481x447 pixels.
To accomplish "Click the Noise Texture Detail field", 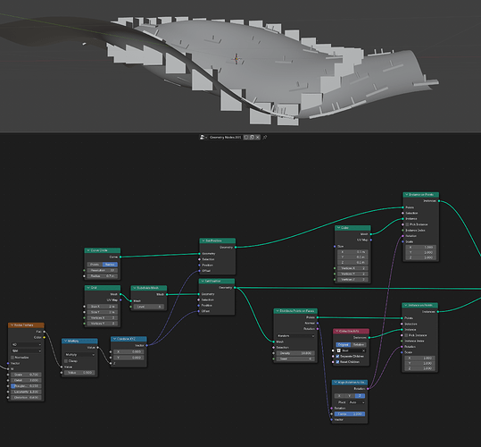I will [x=26, y=380].
